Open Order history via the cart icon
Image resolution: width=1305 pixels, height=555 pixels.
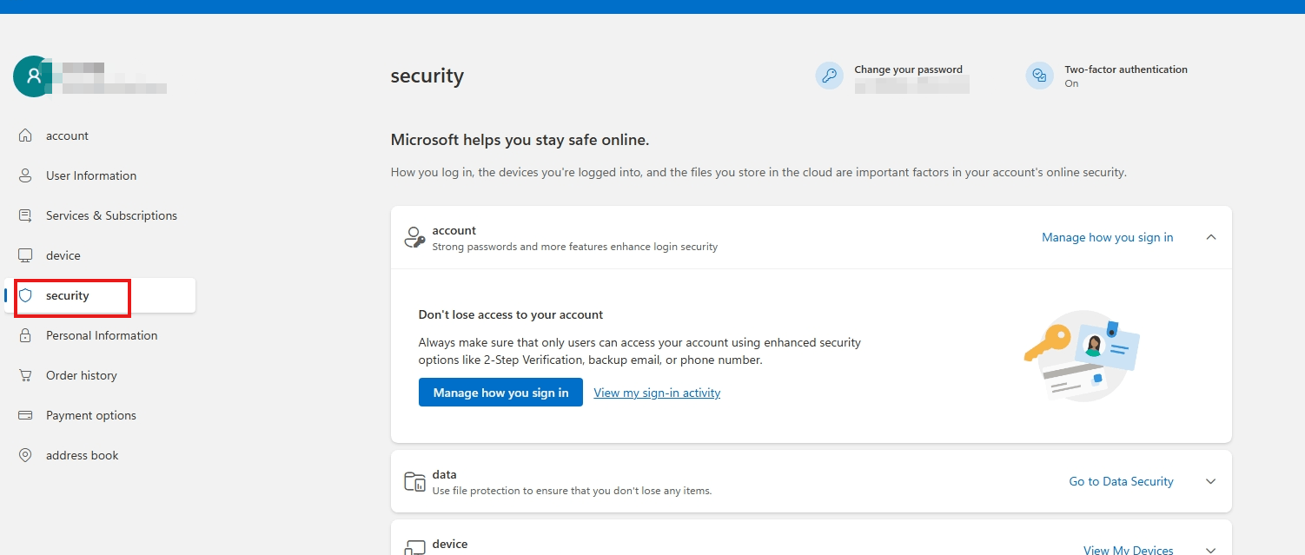pyautogui.click(x=25, y=375)
